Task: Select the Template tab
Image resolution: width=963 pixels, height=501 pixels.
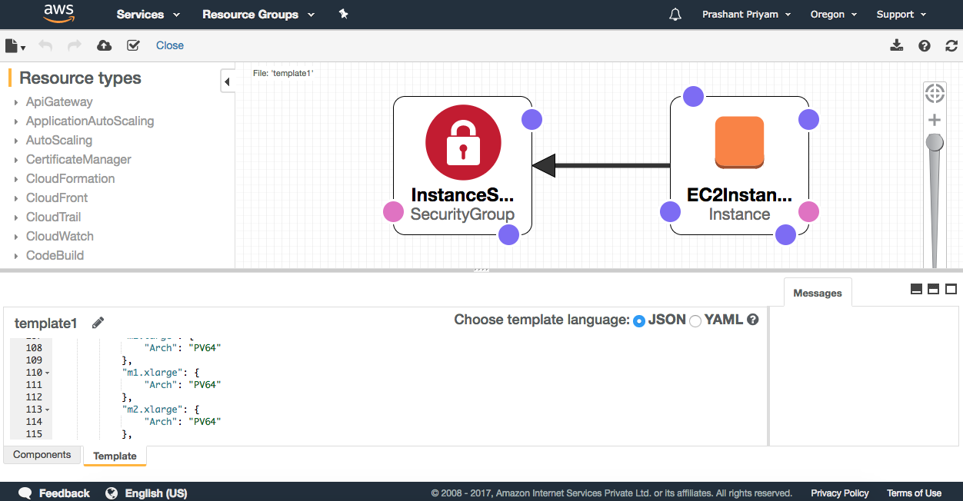Action: point(115,456)
